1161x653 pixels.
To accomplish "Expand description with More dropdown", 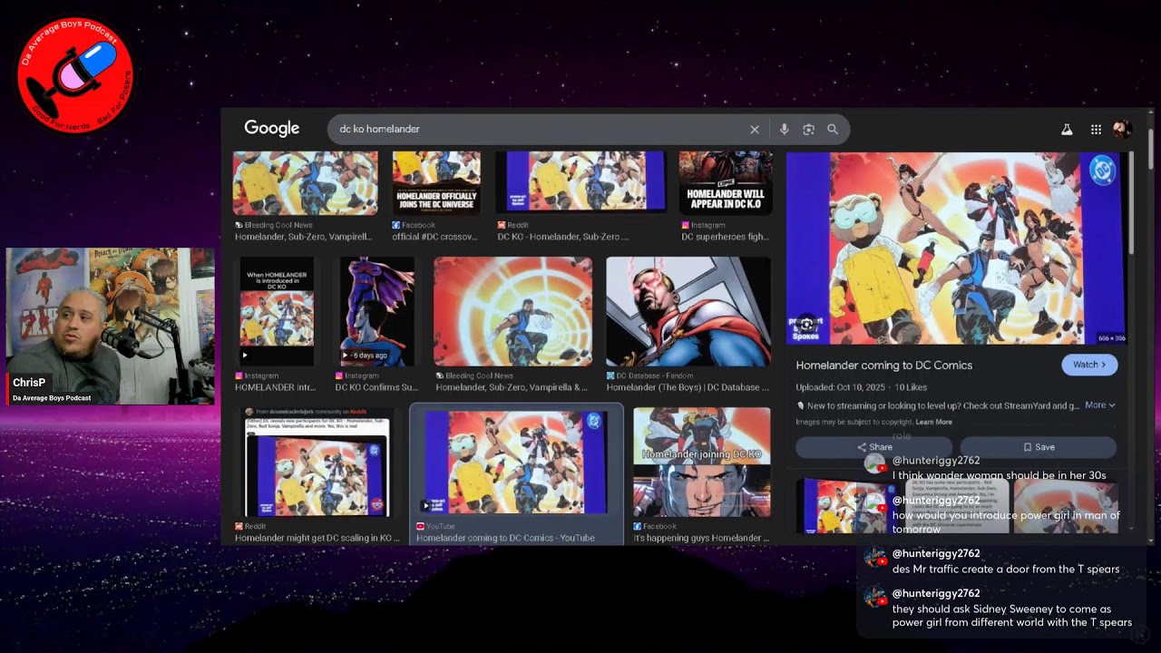I will coord(1099,405).
